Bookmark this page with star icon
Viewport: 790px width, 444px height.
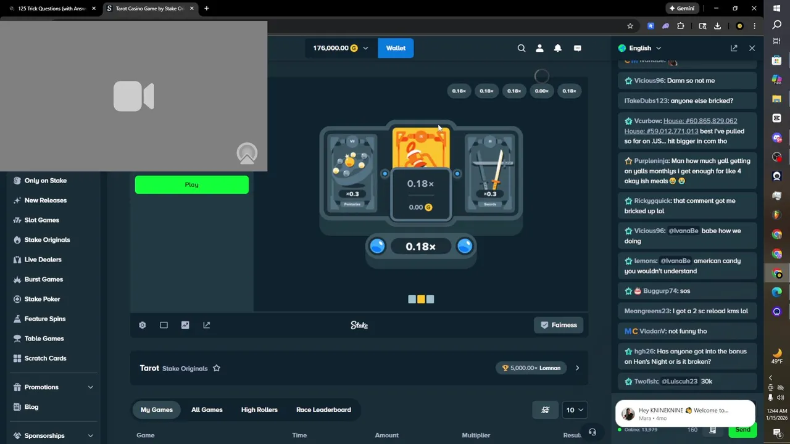click(x=630, y=26)
